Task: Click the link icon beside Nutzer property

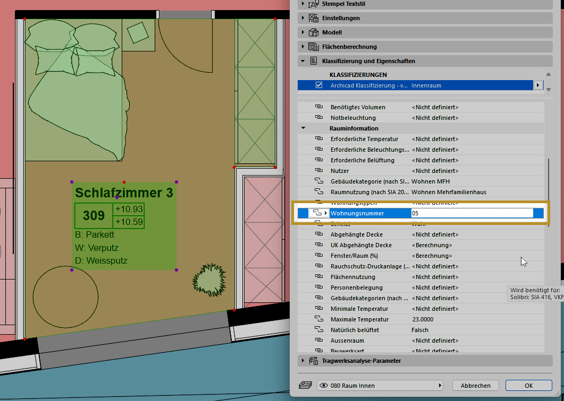Action: pyautogui.click(x=319, y=171)
